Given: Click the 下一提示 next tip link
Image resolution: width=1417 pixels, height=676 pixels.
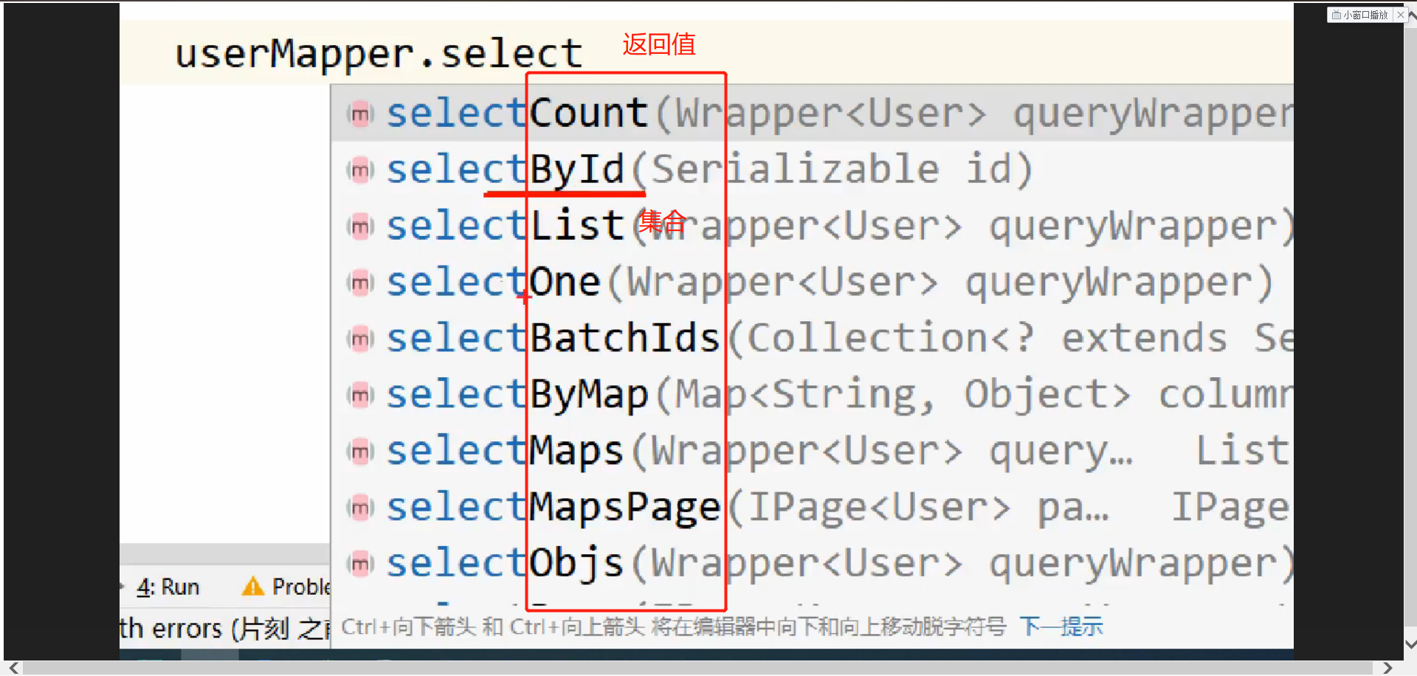Looking at the screenshot, I should coord(1061,627).
